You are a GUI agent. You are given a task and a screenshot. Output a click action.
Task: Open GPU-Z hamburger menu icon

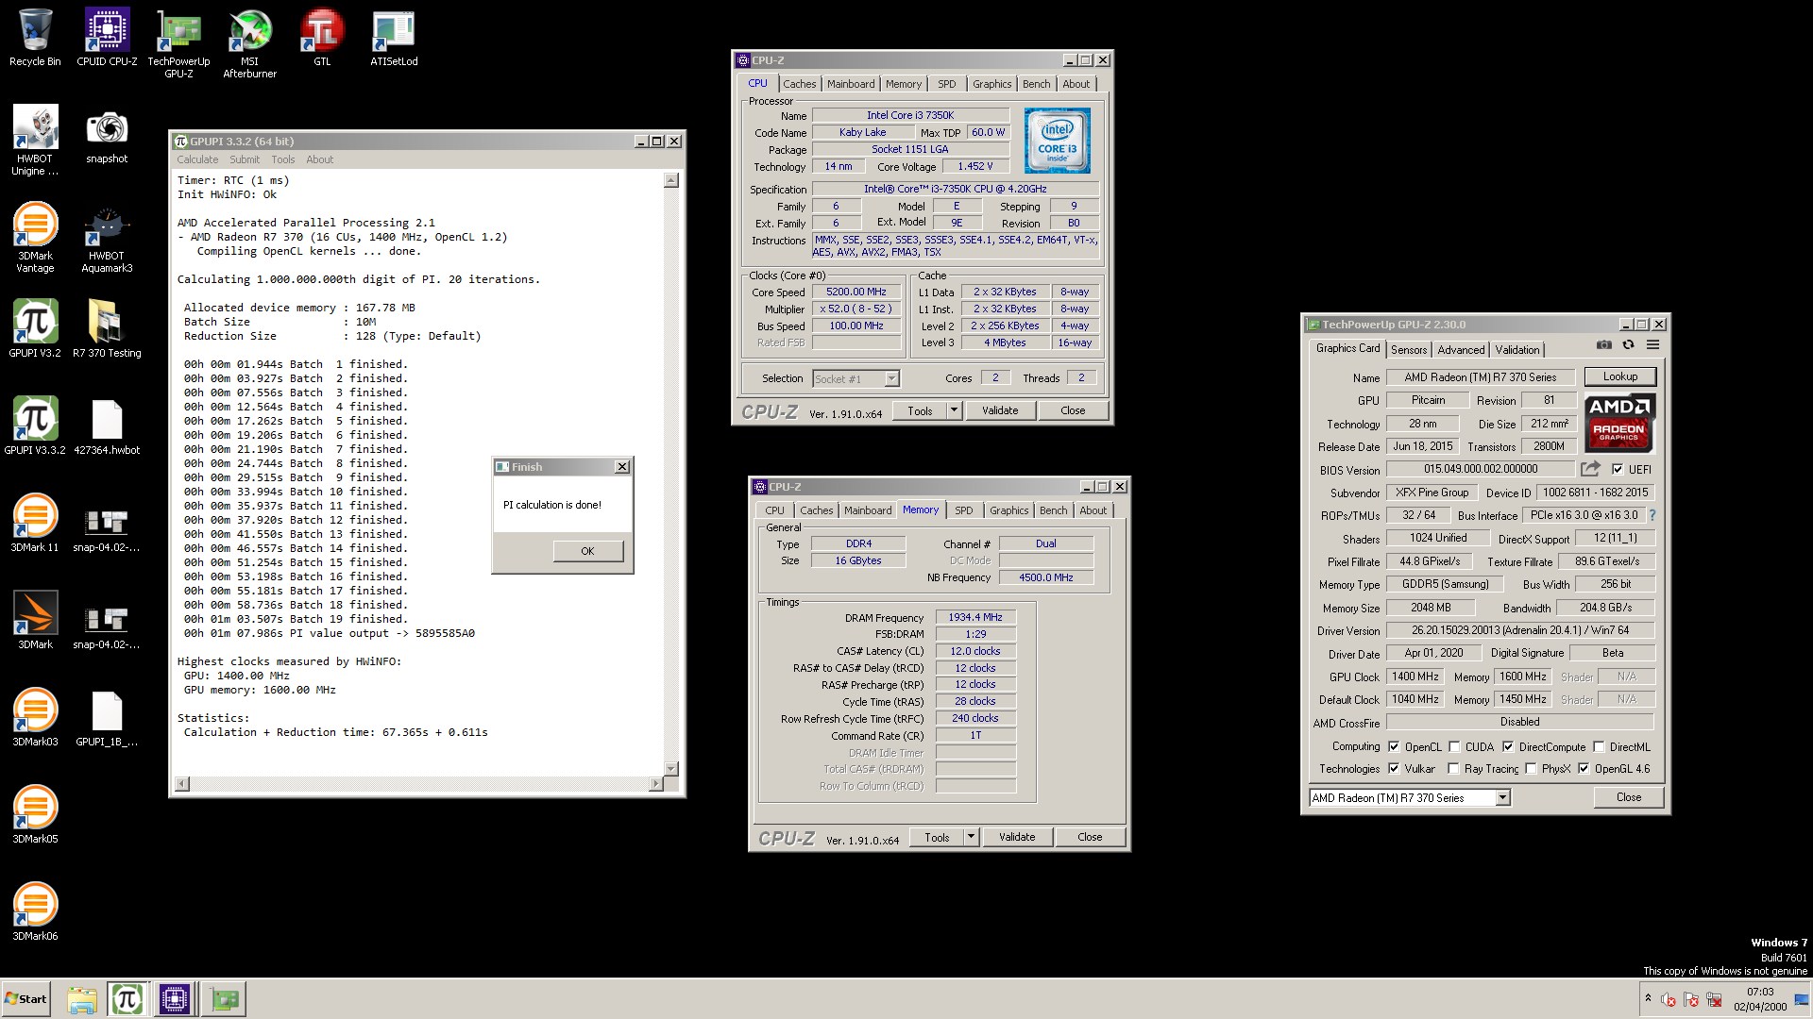coord(1652,345)
